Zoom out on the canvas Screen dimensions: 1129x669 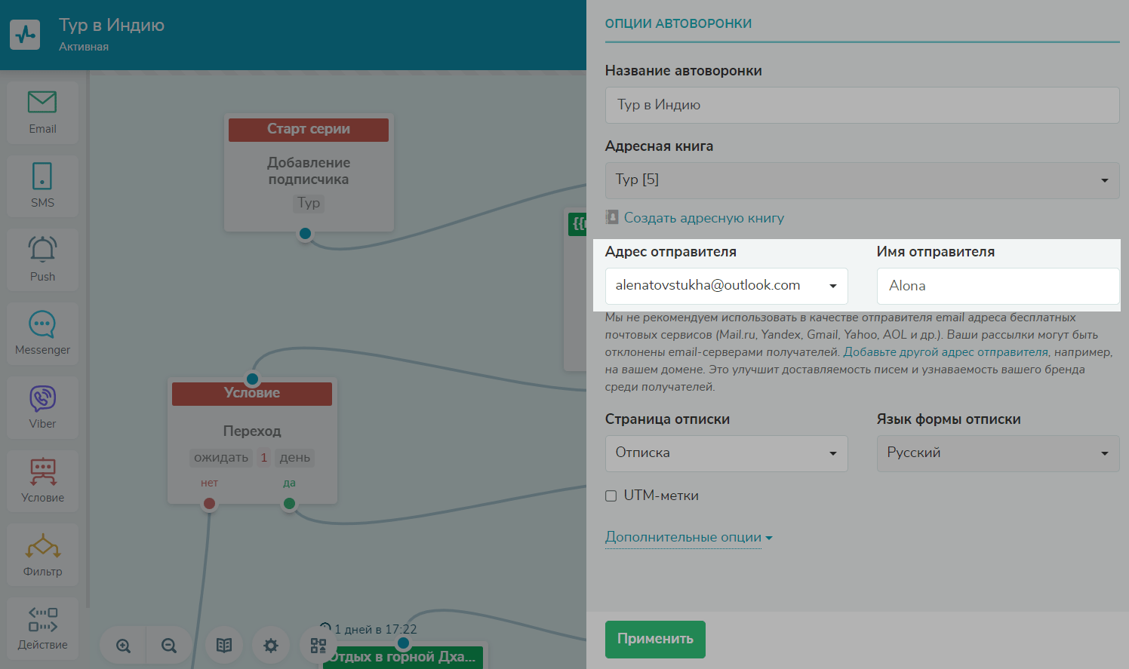coord(169,646)
